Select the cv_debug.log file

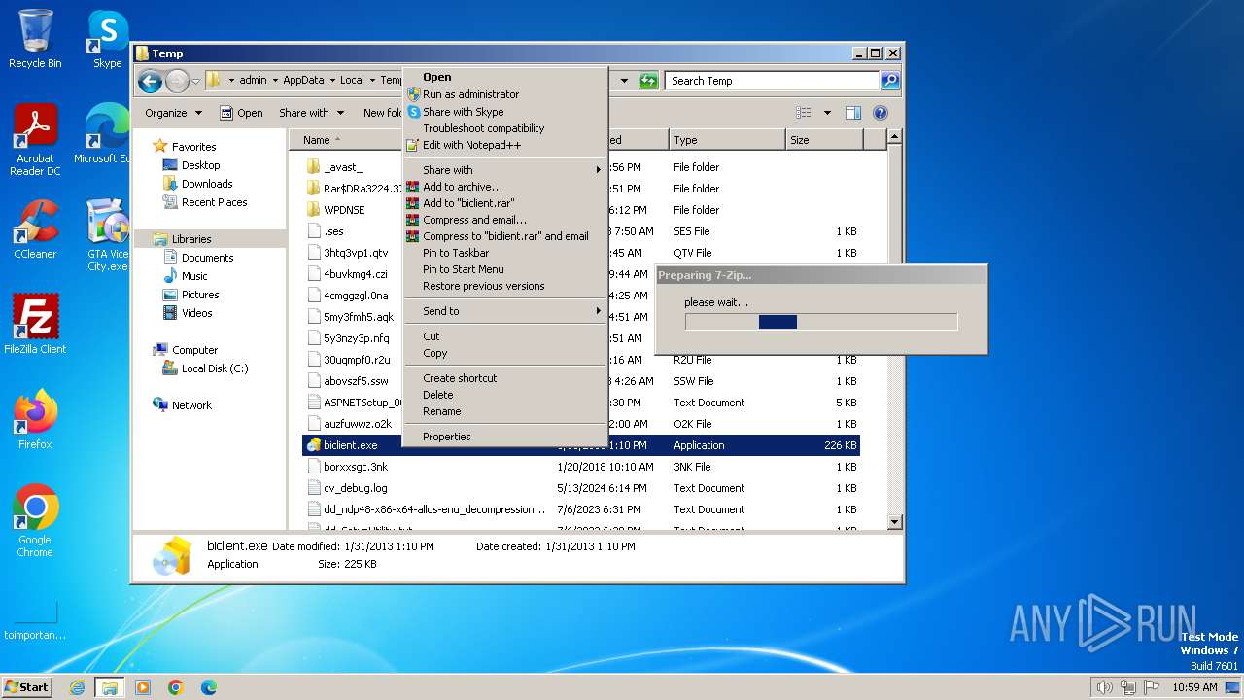[x=355, y=488]
